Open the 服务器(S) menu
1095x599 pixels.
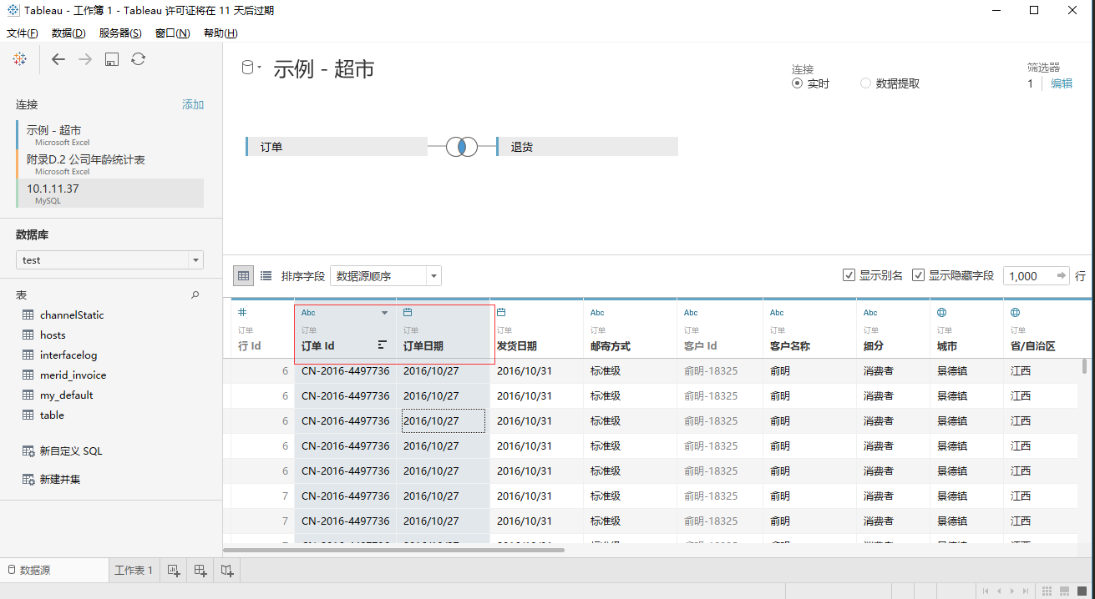[x=120, y=33]
